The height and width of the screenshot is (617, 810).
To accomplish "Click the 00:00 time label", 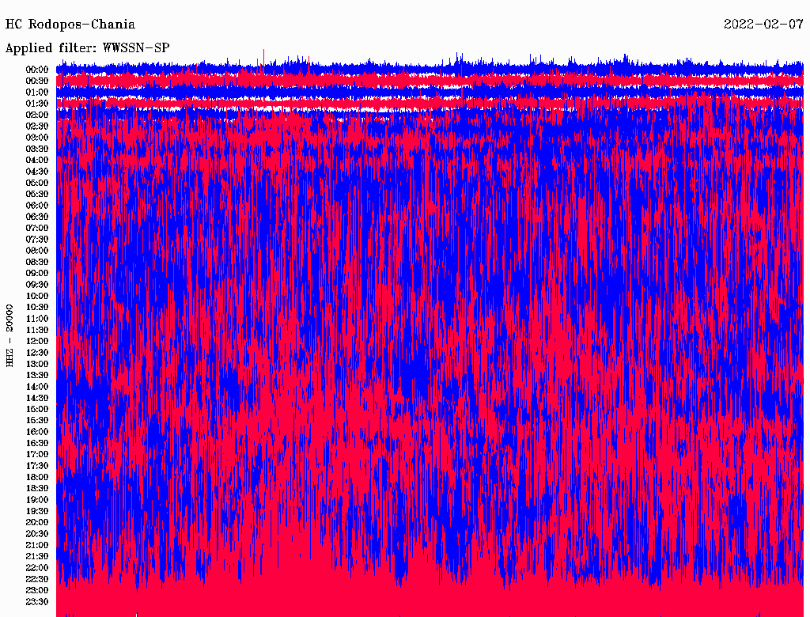I will [37, 70].
